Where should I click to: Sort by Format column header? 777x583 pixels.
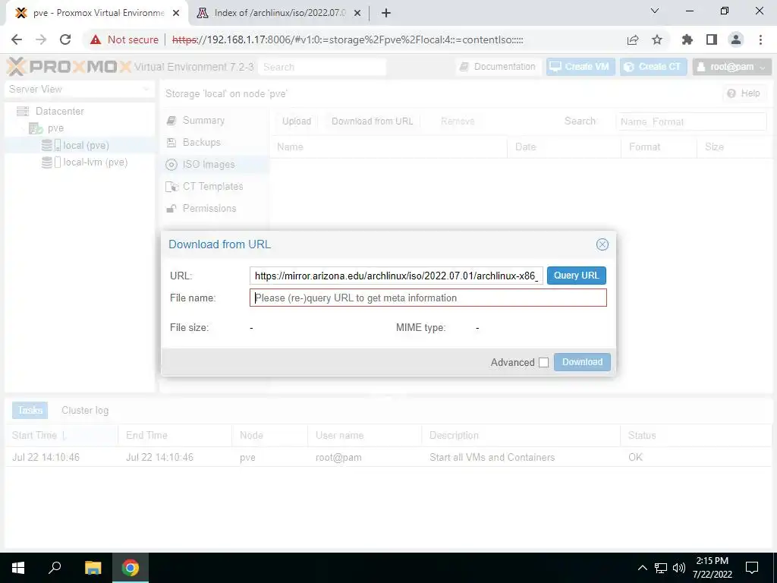pyautogui.click(x=659, y=147)
